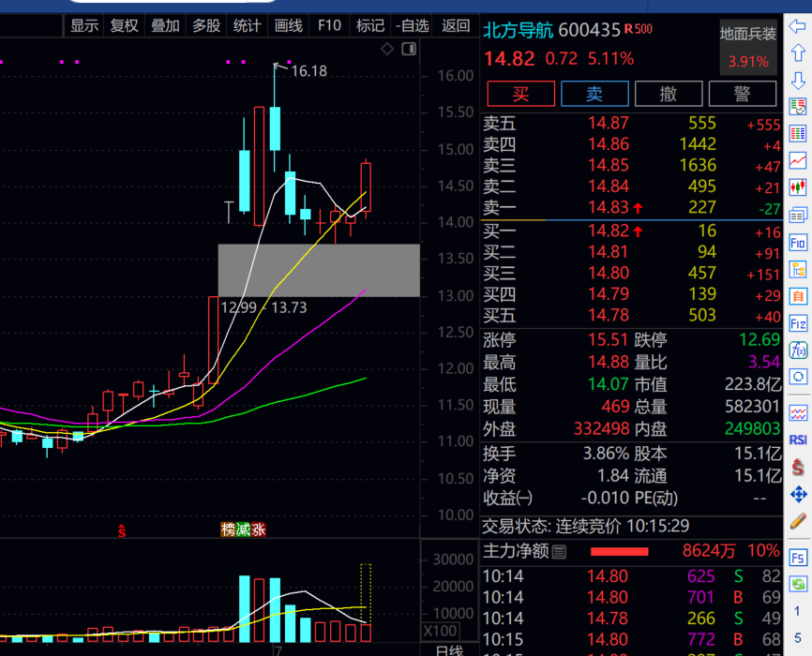Click the 量比 value 3.54
The width and height of the screenshot is (812, 656).
[764, 362]
